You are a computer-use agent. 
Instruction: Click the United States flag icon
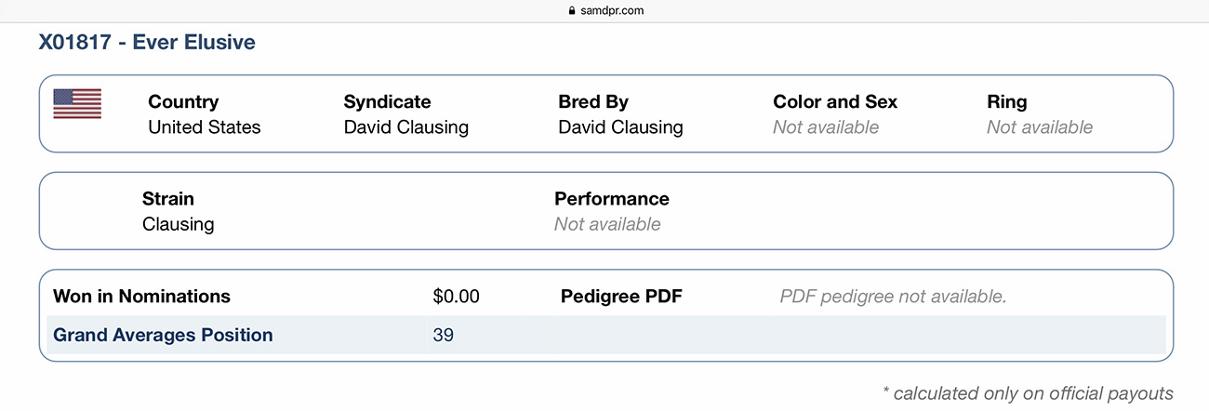pyautogui.click(x=77, y=104)
